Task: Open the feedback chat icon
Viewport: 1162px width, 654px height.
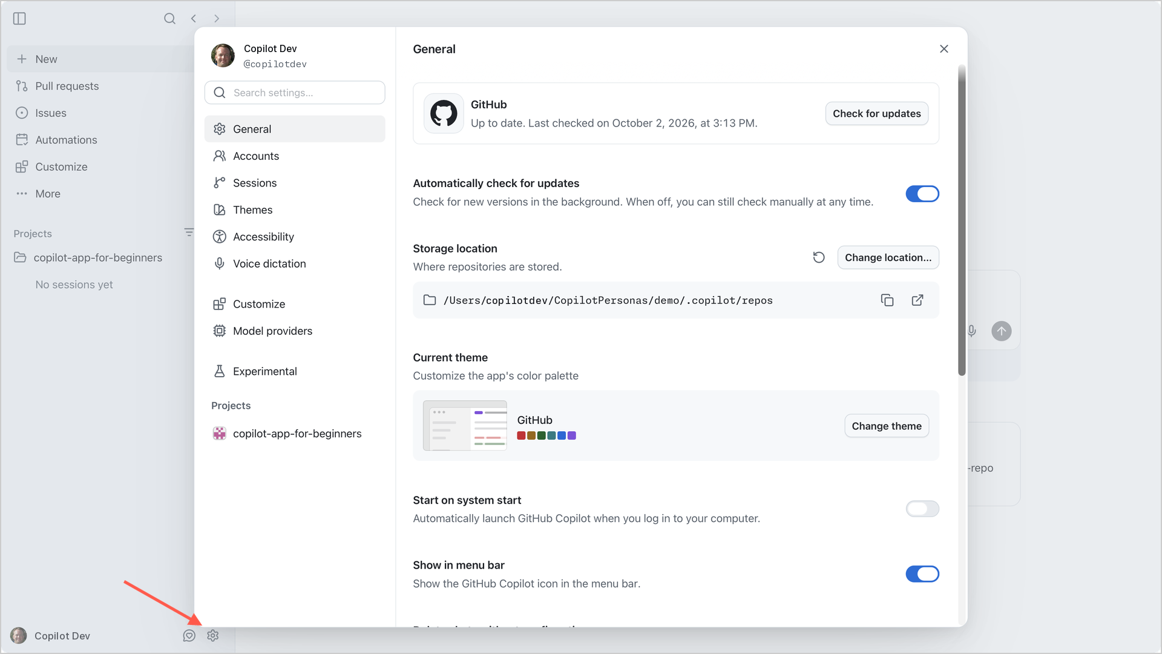Action: (189, 636)
